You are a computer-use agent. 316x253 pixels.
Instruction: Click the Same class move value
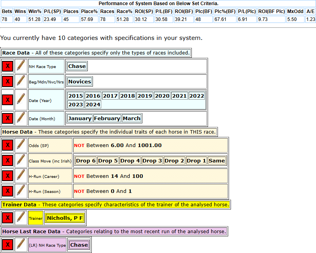tap(217, 161)
